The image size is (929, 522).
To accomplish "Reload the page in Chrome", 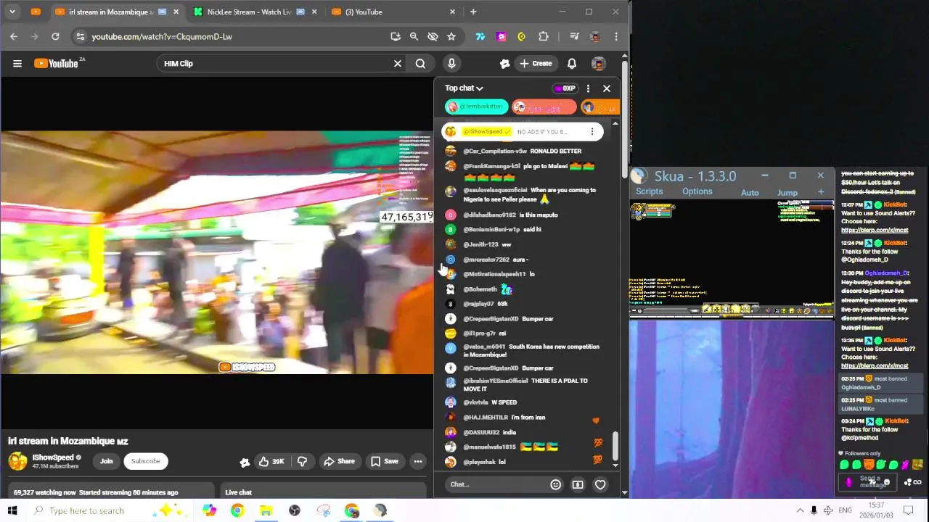I will (x=55, y=36).
